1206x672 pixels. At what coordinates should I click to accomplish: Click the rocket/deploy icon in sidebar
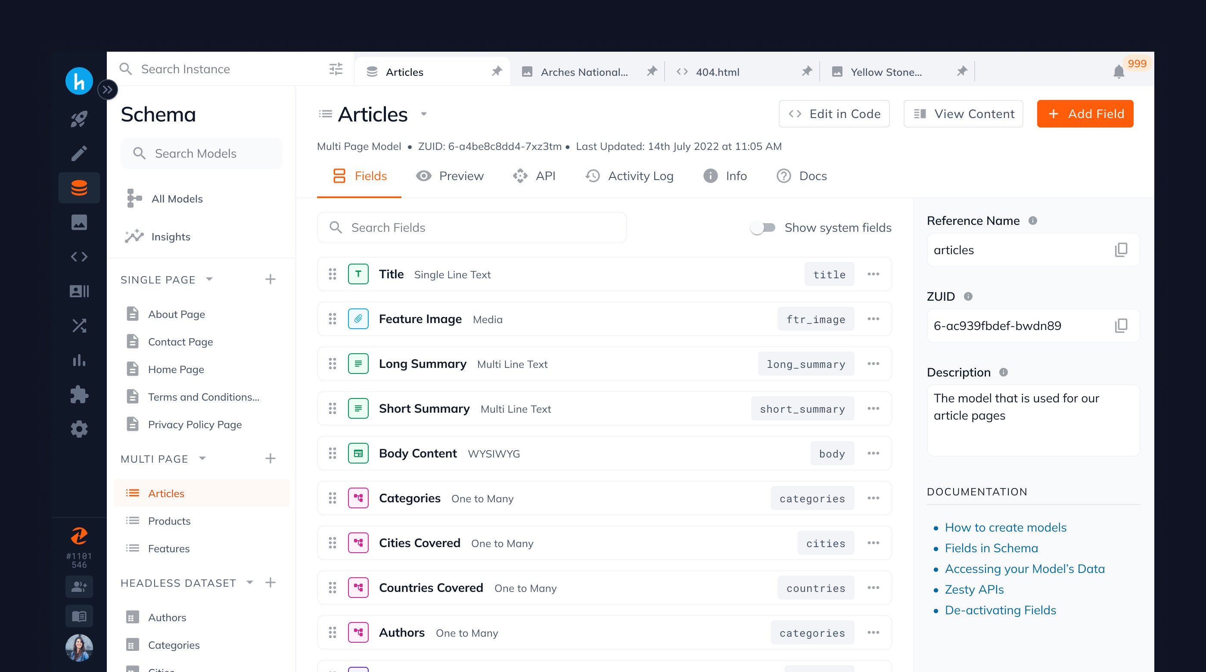click(x=79, y=118)
